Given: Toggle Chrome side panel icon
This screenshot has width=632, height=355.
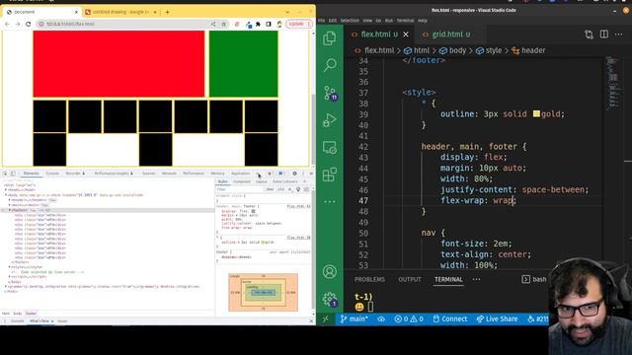Looking at the screenshot, I should [269, 24].
